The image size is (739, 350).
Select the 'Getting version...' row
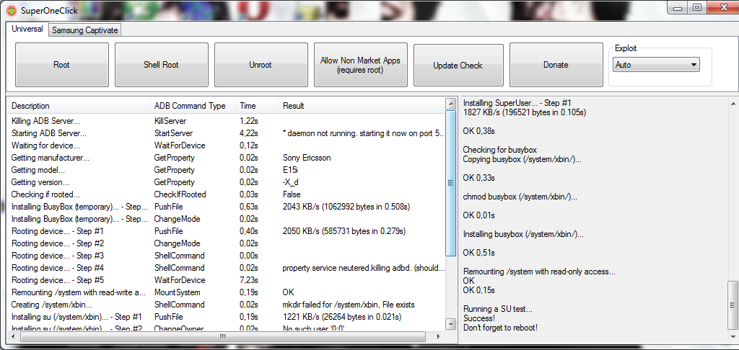[226, 182]
